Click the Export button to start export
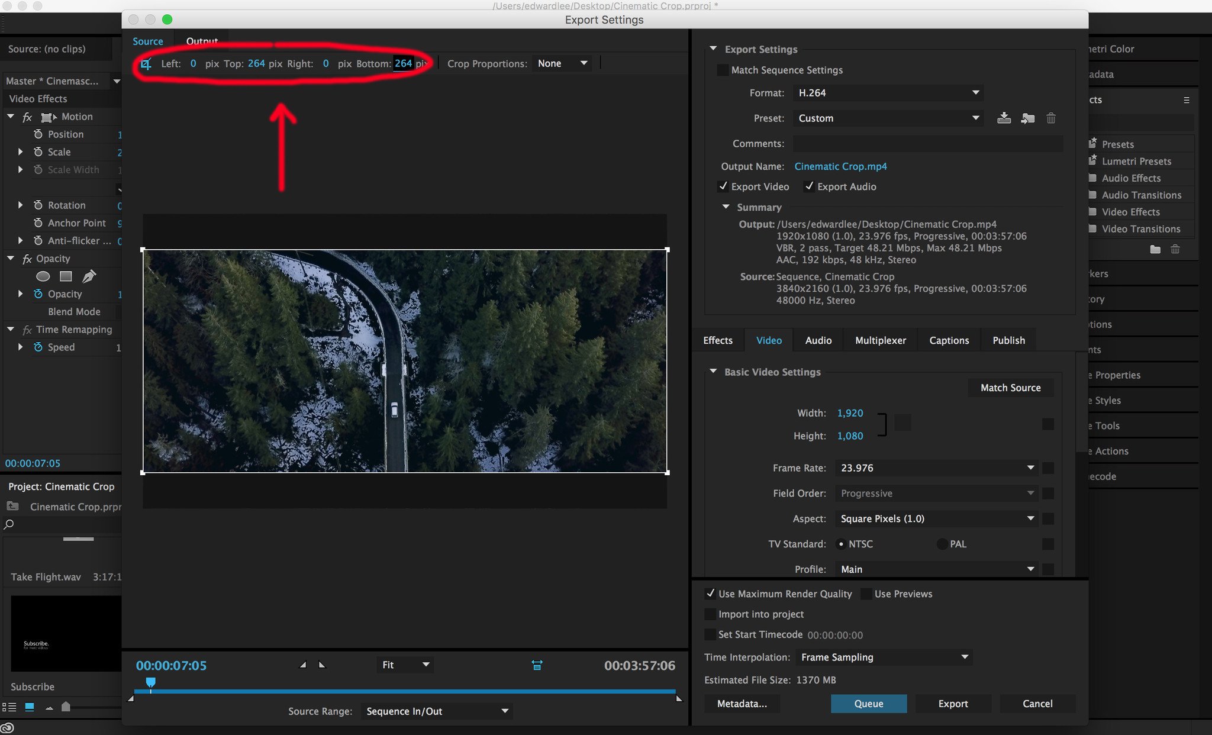This screenshot has width=1212, height=735. 952,703
